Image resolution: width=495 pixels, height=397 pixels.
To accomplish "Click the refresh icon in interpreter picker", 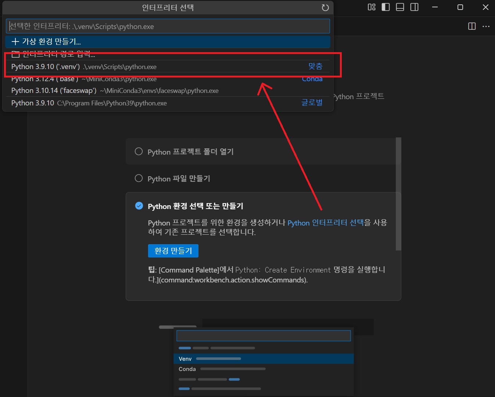I will (325, 8).
